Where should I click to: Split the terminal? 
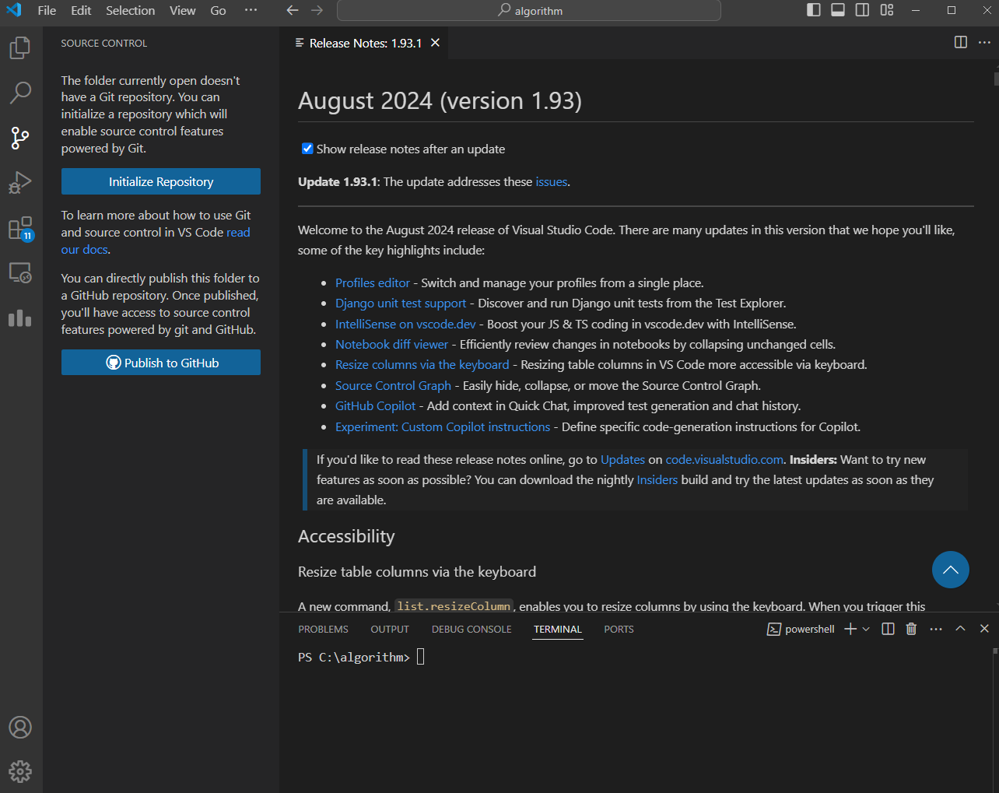click(x=888, y=629)
